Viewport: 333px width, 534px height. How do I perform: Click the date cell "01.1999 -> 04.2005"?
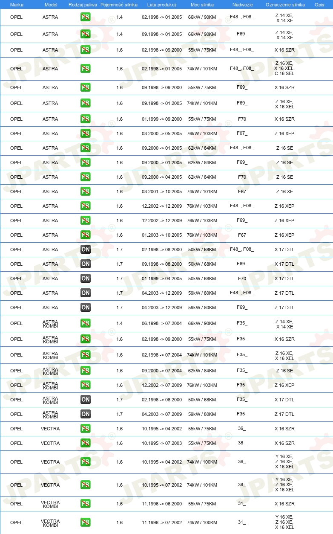tap(162, 279)
